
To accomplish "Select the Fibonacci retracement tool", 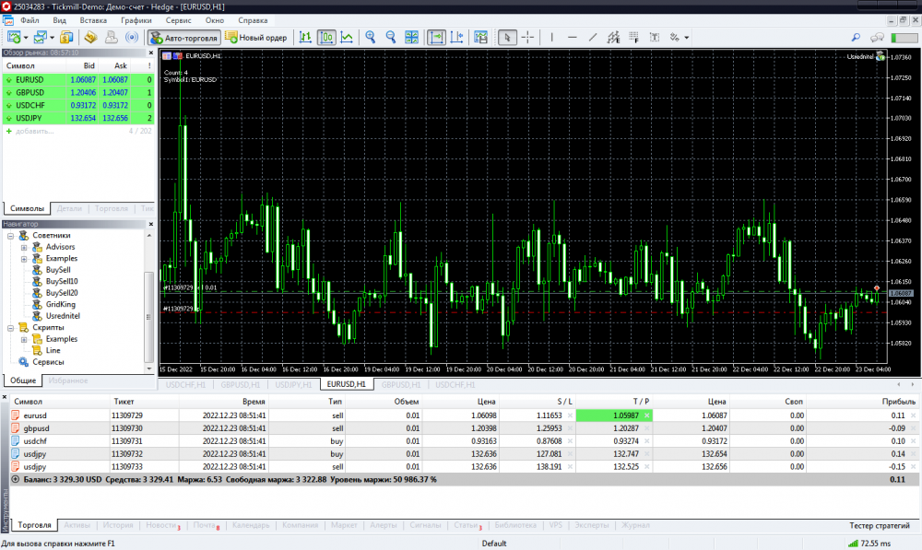I will (634, 38).
